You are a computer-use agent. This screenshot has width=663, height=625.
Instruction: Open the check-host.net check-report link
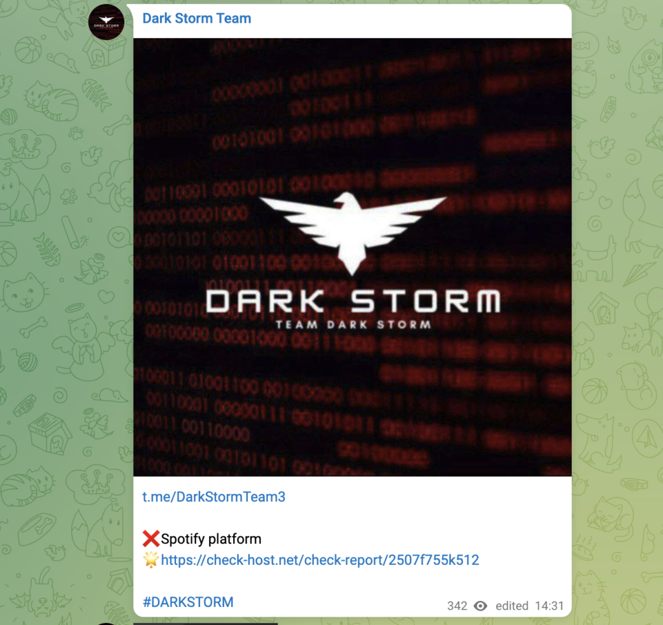click(x=320, y=560)
